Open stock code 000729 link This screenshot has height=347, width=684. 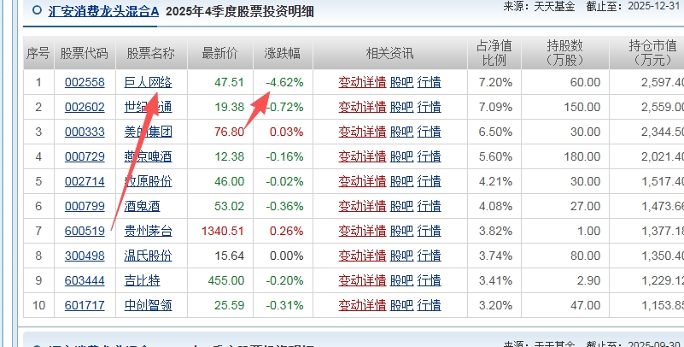pyautogui.click(x=85, y=156)
